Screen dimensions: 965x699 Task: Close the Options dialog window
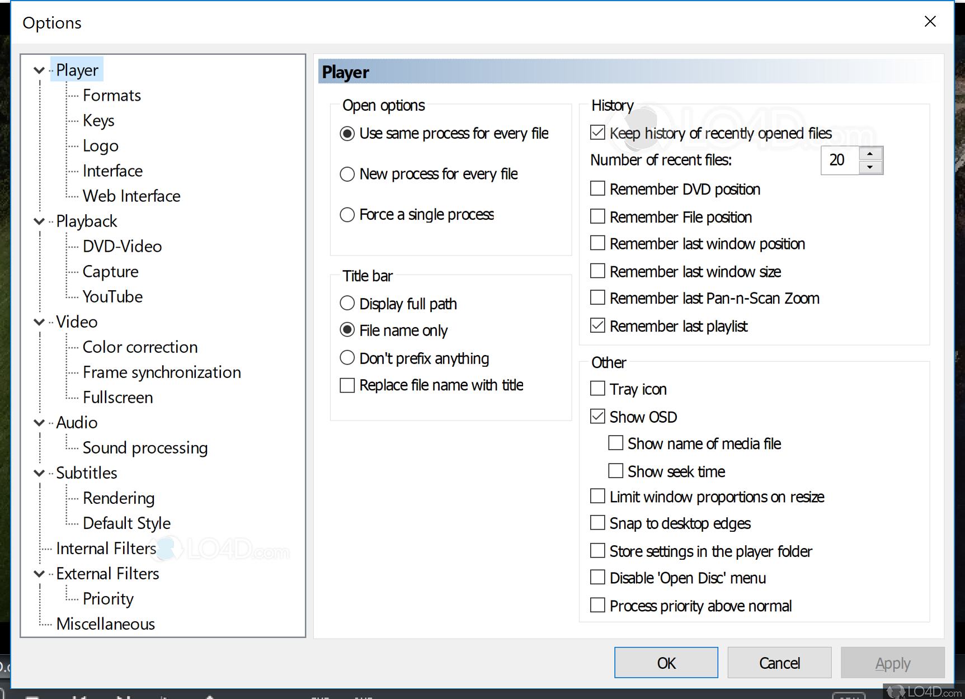[930, 22]
